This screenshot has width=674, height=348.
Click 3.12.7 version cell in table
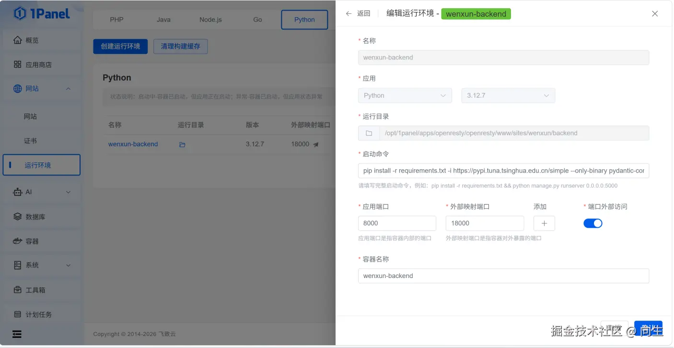point(255,144)
